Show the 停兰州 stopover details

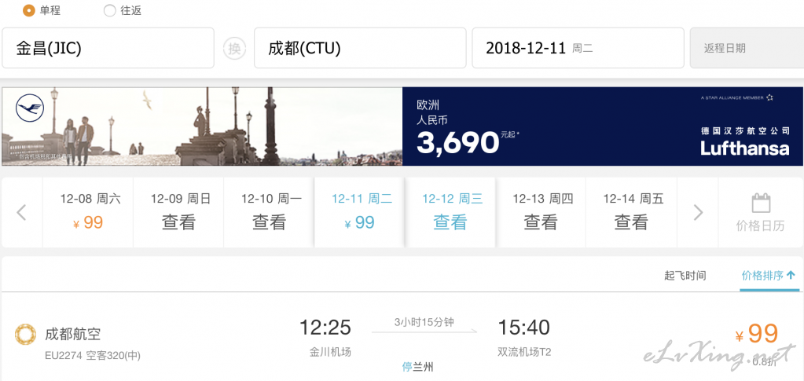418,367
